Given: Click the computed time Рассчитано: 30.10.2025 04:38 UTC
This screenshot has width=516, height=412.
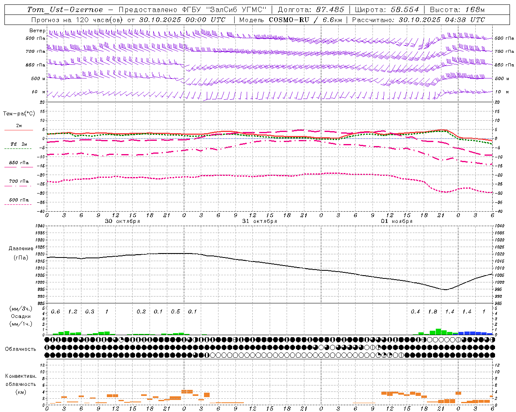Looking at the screenshot, I should (x=418, y=20).
